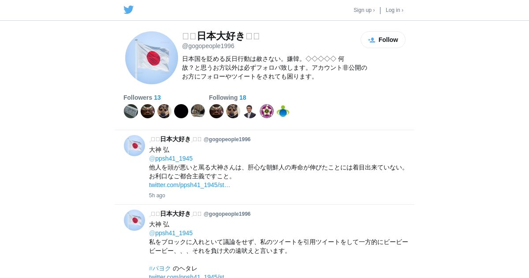Click the man in suit avatar under Following
This screenshot has height=278, width=529.
pos(250,111)
